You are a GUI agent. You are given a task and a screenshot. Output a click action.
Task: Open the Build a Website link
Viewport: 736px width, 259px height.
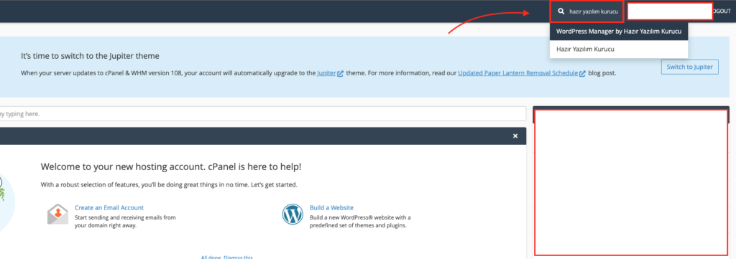(331, 207)
